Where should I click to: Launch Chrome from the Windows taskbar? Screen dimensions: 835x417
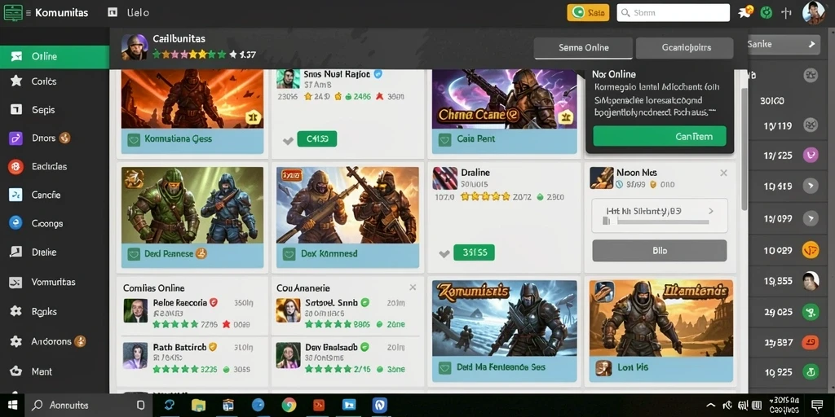(289, 406)
